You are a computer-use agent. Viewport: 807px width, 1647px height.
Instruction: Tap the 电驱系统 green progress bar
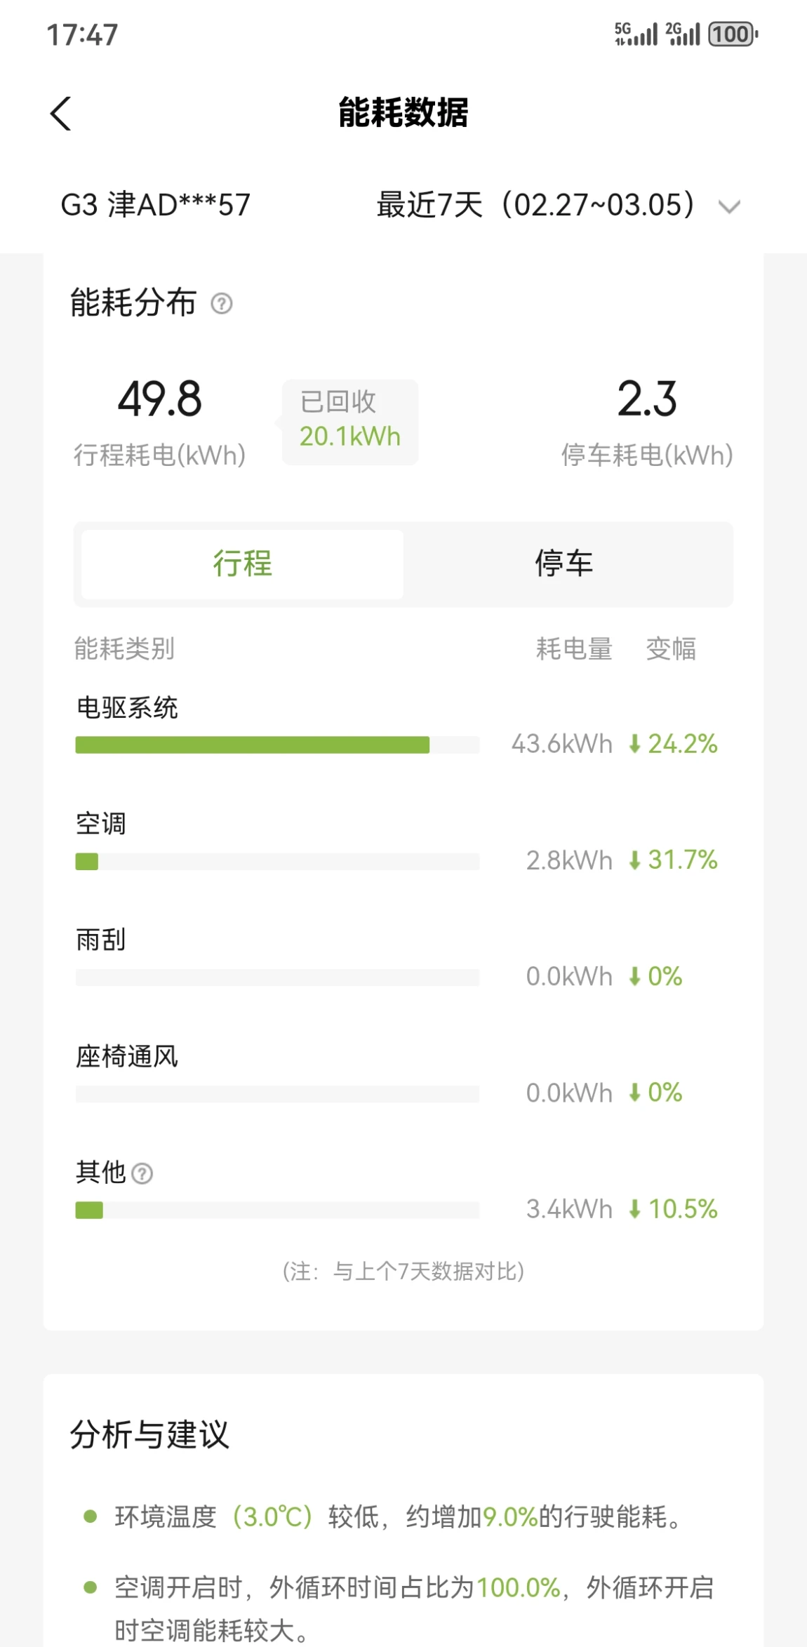252,745
